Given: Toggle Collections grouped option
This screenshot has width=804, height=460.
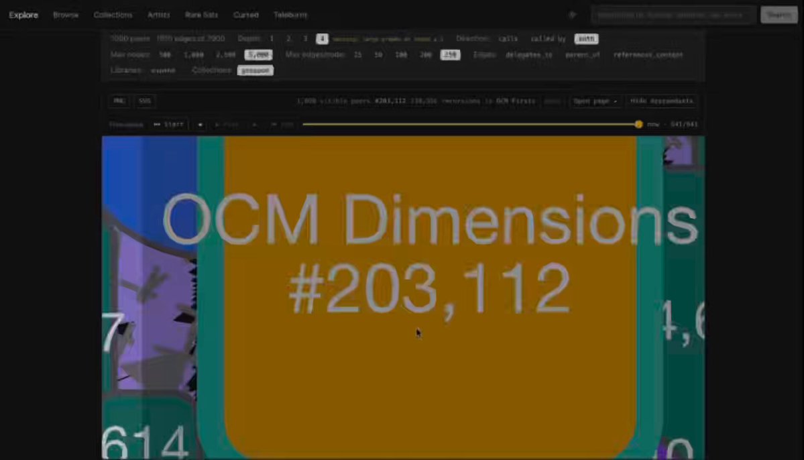Looking at the screenshot, I should [255, 70].
